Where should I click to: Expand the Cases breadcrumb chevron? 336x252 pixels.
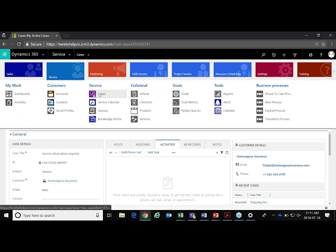coord(88,55)
